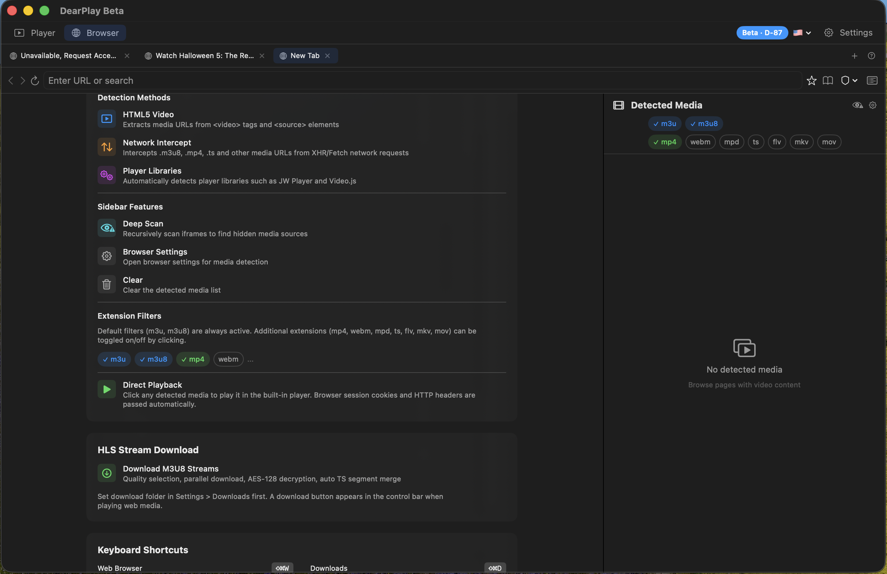Screen dimensions: 887x574
Task: Enable the mkv extension filter
Action: [x=801, y=142]
